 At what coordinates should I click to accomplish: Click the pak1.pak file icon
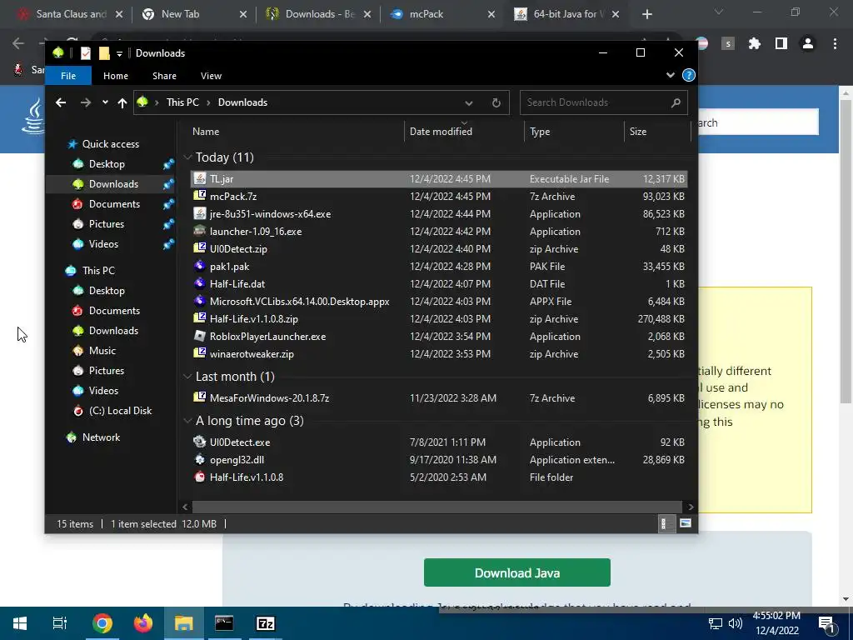tap(200, 266)
